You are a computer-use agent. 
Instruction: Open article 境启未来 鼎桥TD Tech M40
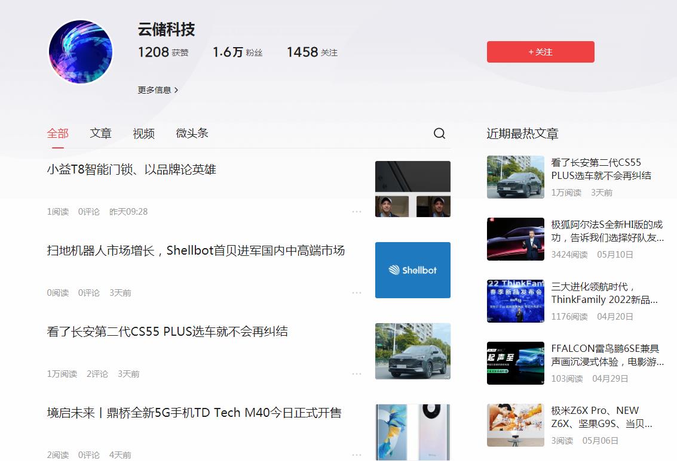(x=194, y=412)
